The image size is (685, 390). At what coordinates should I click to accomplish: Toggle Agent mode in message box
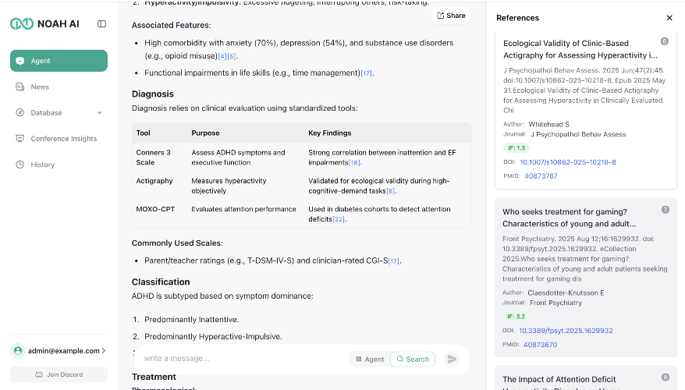(370, 359)
